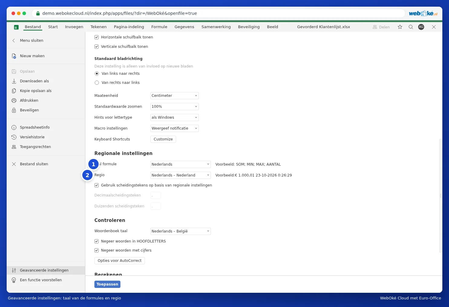
Task: Click the browser address bar
Action: (x=218, y=13)
